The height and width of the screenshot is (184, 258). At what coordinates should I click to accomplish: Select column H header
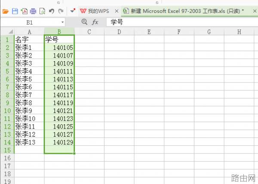tap(239, 31)
